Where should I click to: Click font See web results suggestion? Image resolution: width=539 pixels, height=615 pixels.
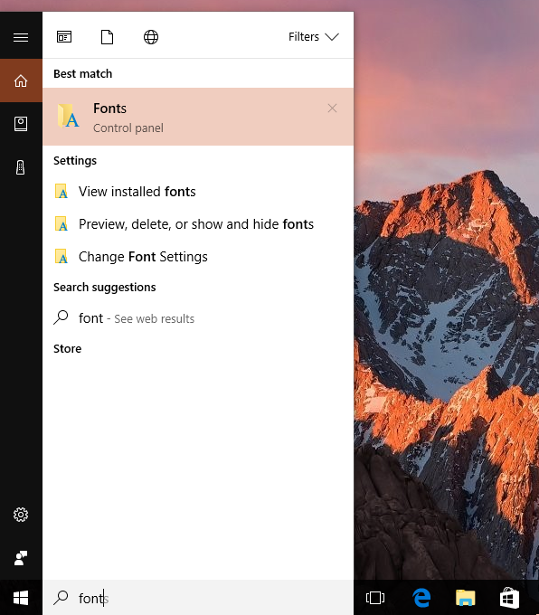pos(198,318)
